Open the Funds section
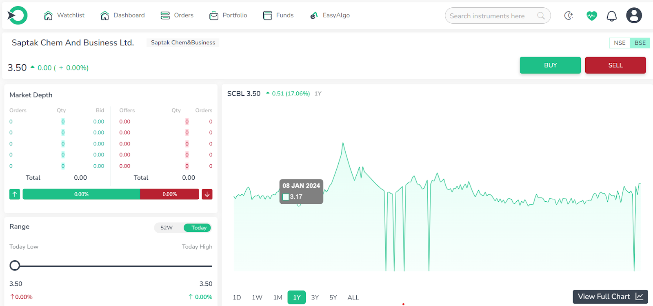 (278, 15)
